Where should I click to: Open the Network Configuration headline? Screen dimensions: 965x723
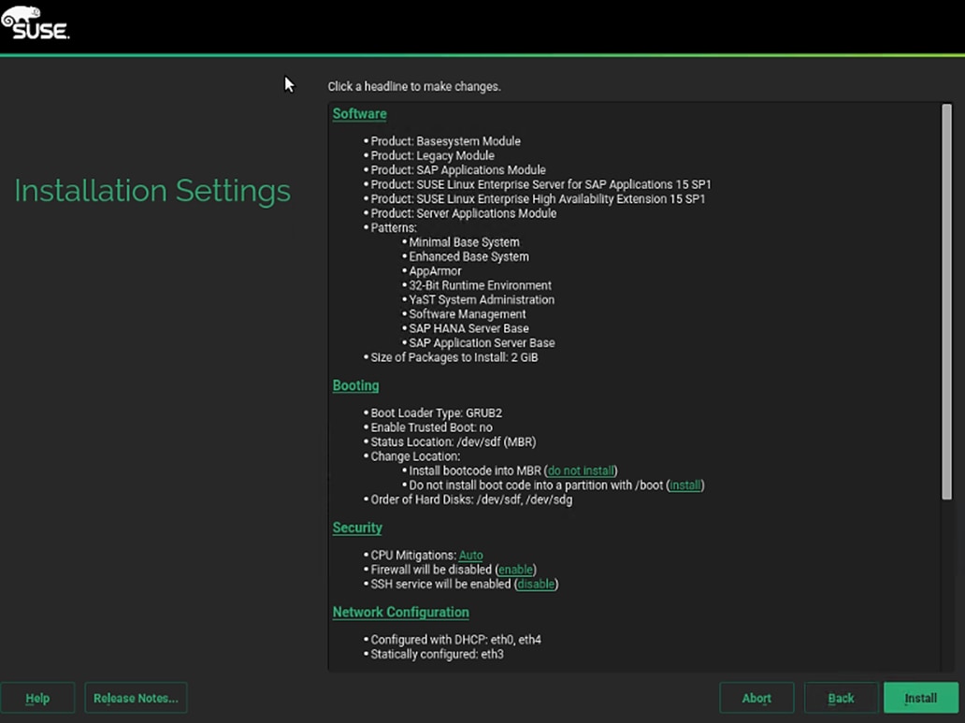400,613
